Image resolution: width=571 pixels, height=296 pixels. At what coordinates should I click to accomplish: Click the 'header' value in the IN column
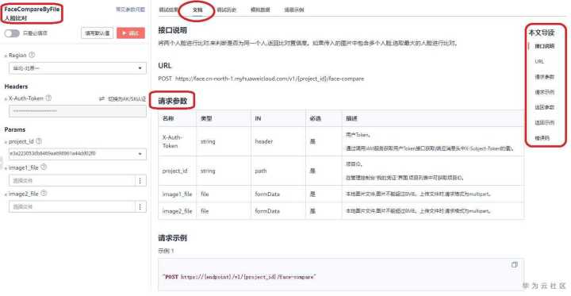263,141
